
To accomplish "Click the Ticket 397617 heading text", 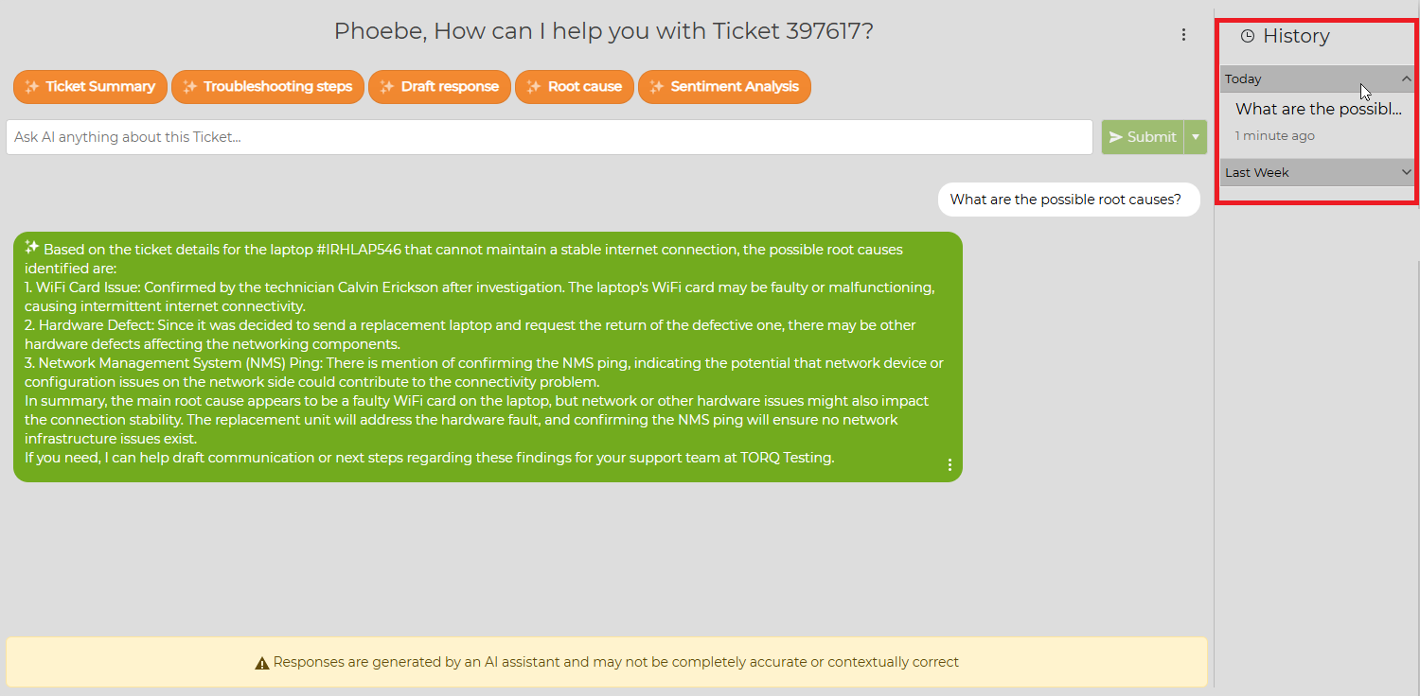I will [603, 31].
